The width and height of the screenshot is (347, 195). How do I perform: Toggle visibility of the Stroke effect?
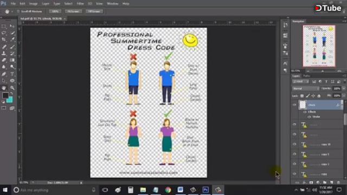point(309,117)
